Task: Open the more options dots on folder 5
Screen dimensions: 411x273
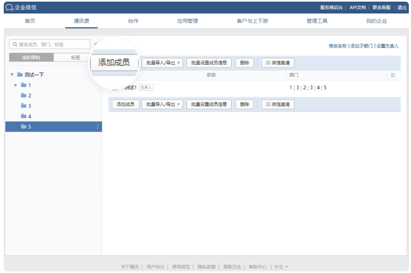Action: [98, 127]
